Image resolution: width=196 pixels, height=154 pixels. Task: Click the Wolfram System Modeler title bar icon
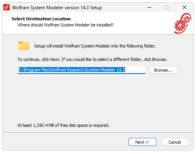click(x=7, y=7)
